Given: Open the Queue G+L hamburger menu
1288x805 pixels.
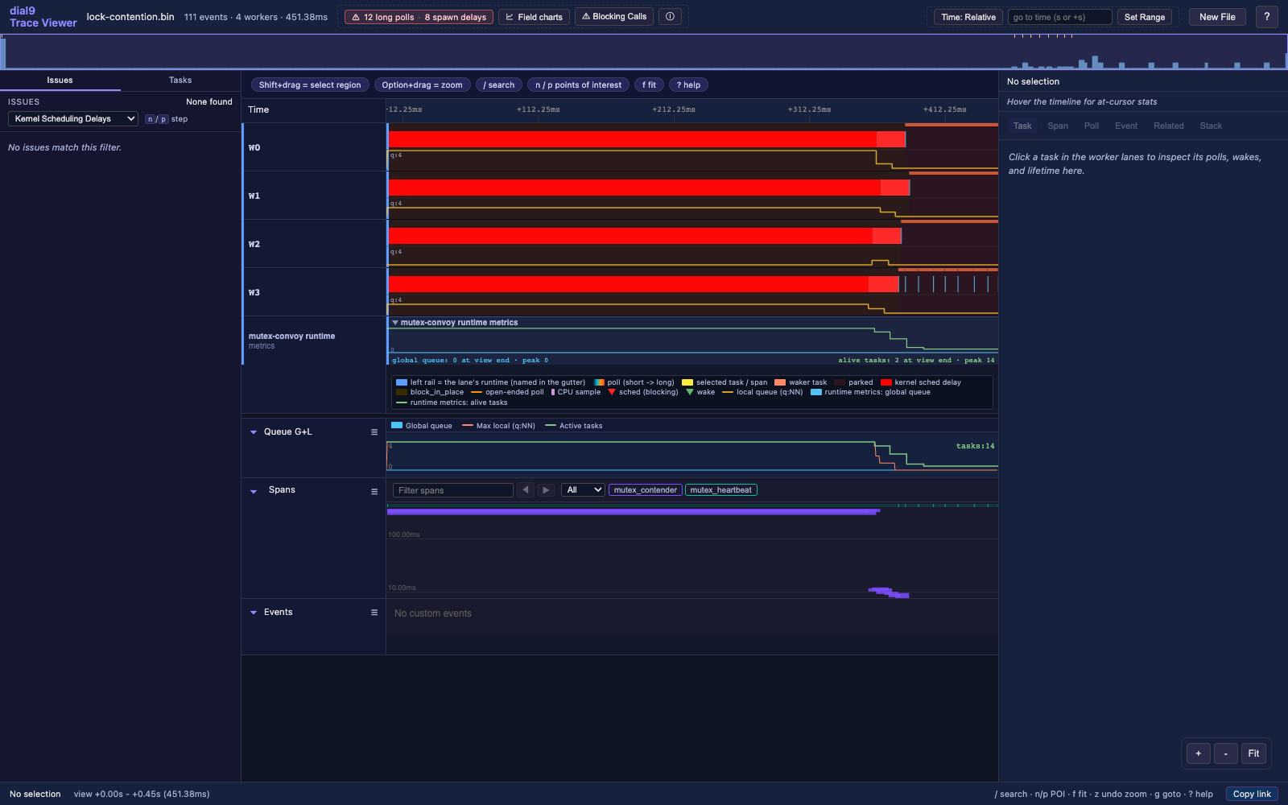Looking at the screenshot, I should coord(374,432).
